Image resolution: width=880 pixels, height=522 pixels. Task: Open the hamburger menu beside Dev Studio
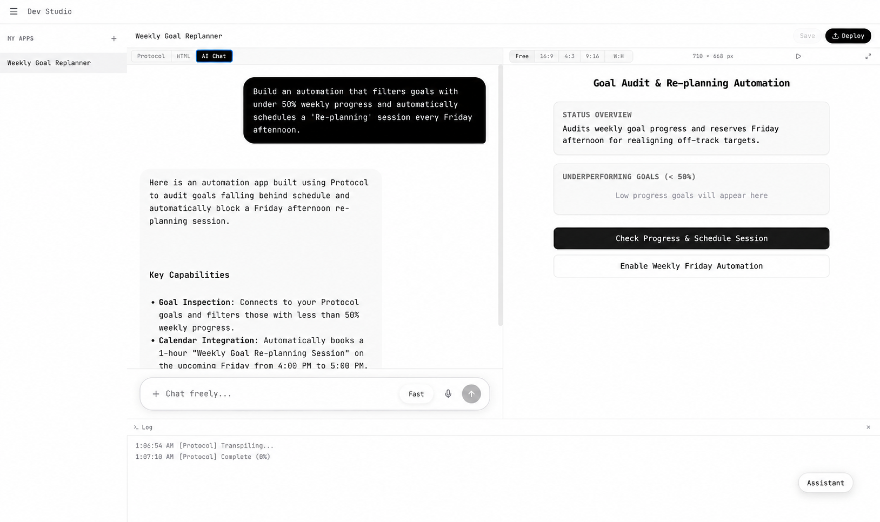pos(13,11)
